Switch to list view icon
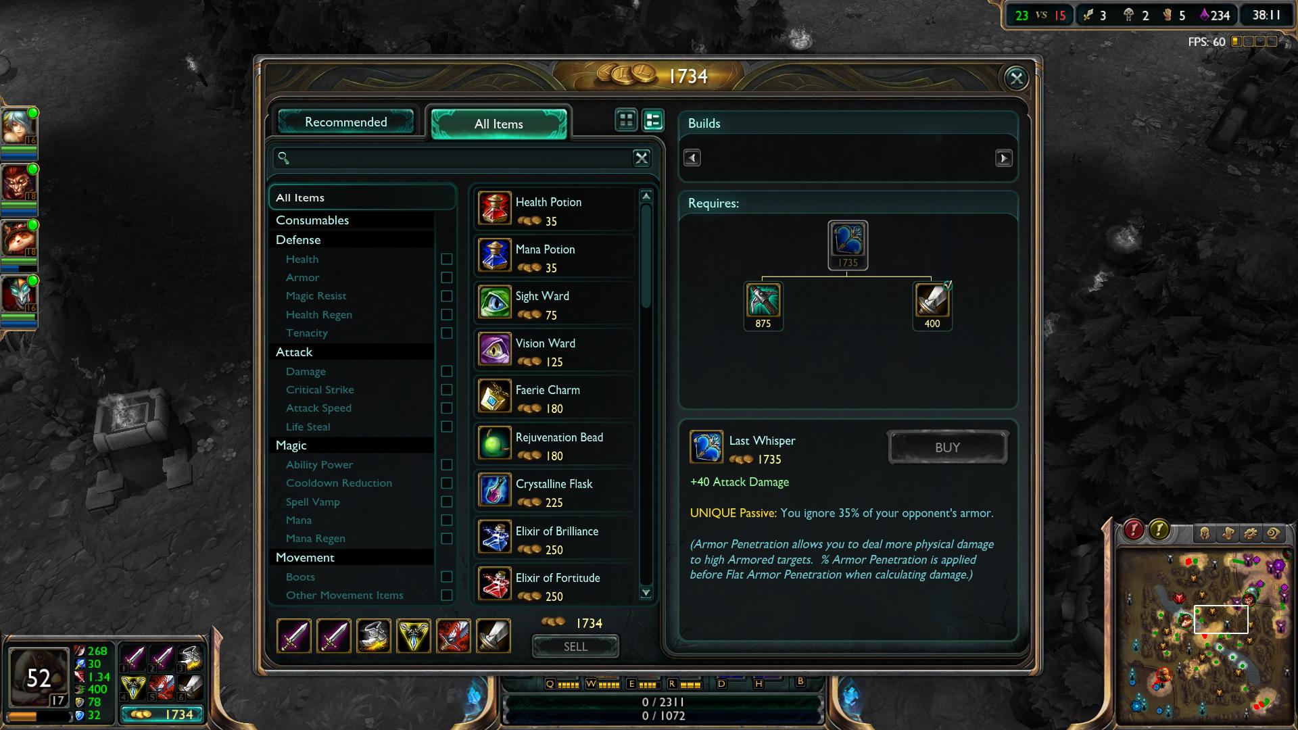Image resolution: width=1298 pixels, height=730 pixels. click(x=653, y=120)
